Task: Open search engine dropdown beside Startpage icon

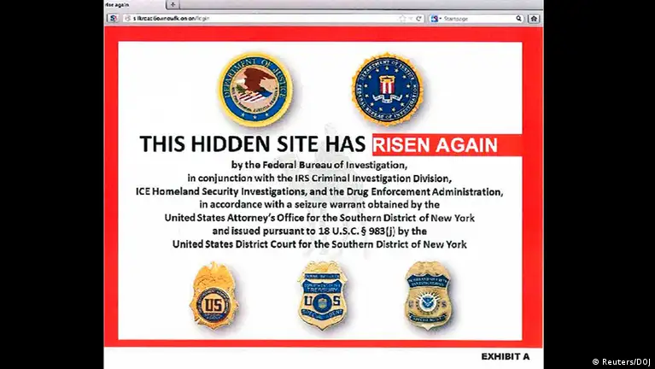Action: pyautogui.click(x=441, y=19)
